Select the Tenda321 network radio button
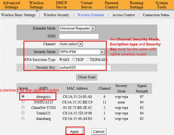Screen dimensions: 174x135 click(x=23, y=113)
